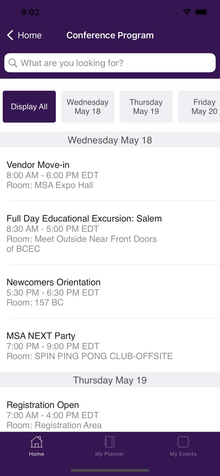Tap the Wi-Fi status icon
Screen dimensions: 220x476
click(187, 12)
